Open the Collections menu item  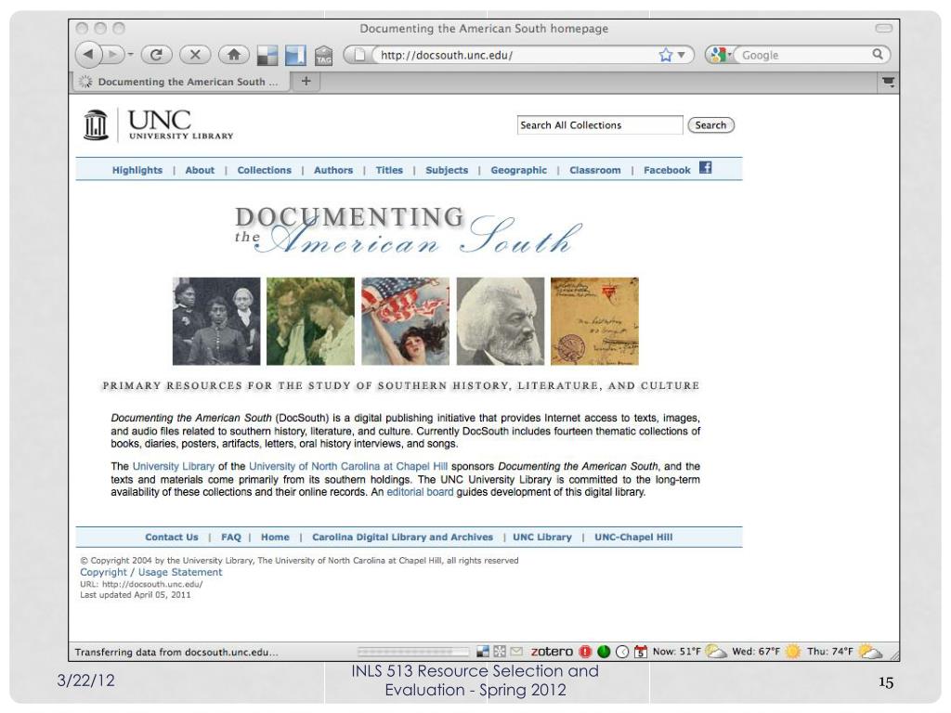click(264, 171)
